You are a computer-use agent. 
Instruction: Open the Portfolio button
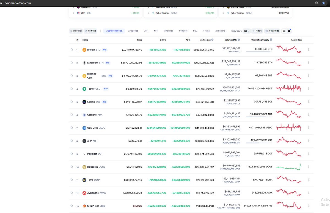coord(90,31)
